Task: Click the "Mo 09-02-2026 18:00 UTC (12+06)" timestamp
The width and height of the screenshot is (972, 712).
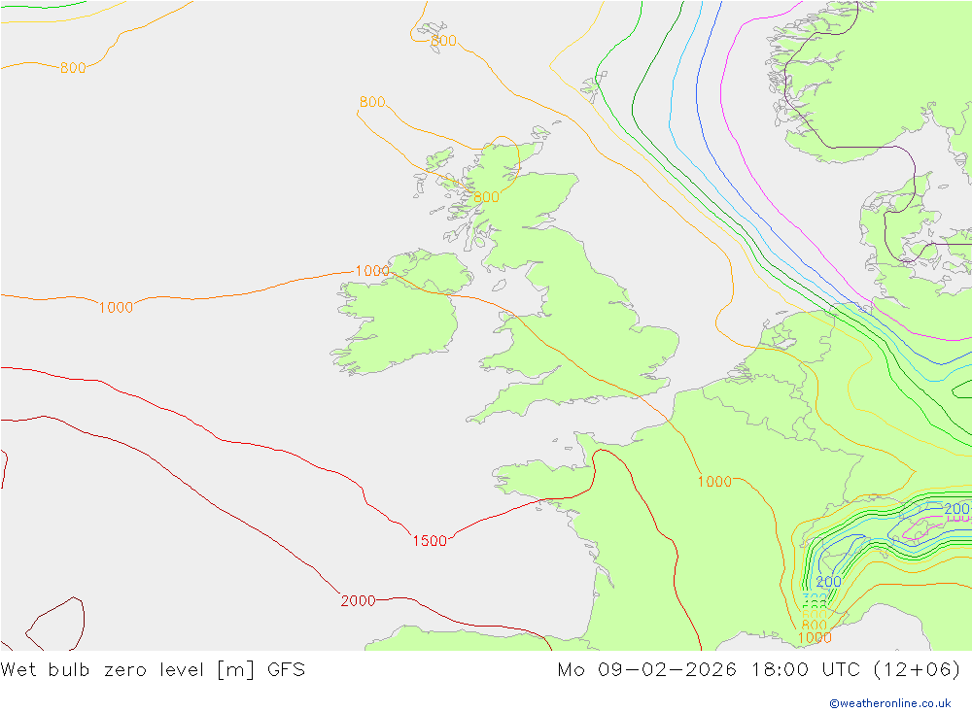Action: [759, 670]
